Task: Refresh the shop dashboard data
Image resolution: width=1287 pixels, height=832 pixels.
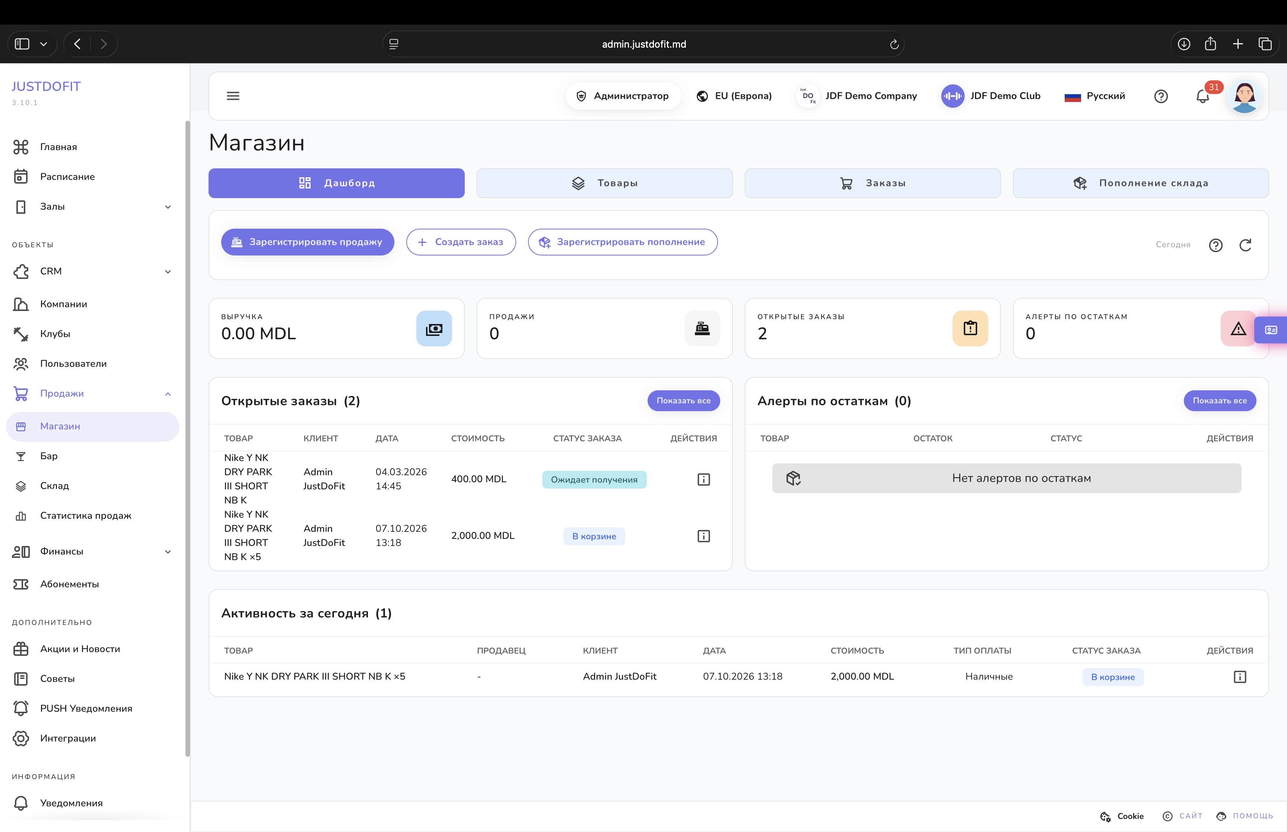Action: coord(1245,245)
